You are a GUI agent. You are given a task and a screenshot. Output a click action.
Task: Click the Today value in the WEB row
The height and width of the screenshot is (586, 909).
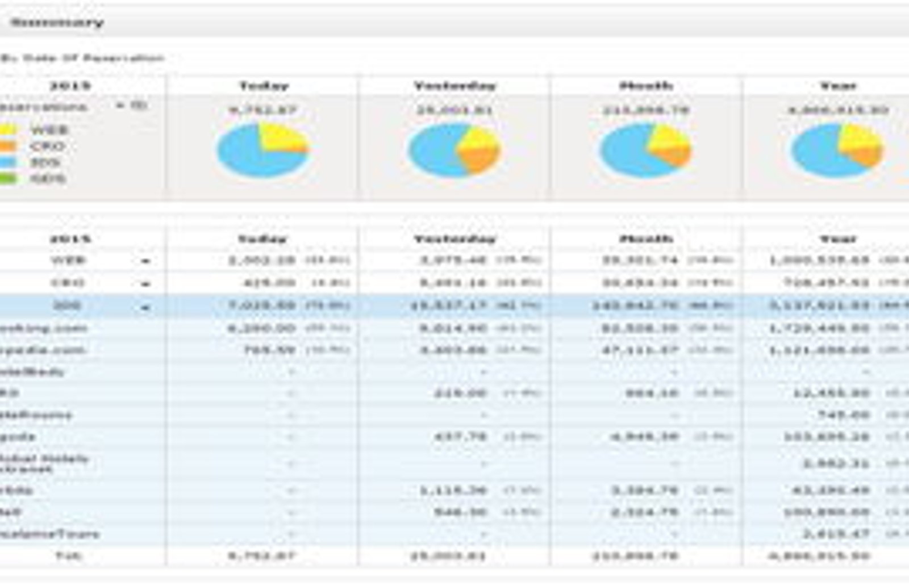tap(262, 261)
